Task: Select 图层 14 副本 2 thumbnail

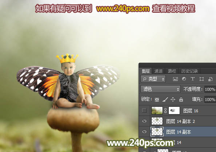Action: click(x=157, y=121)
